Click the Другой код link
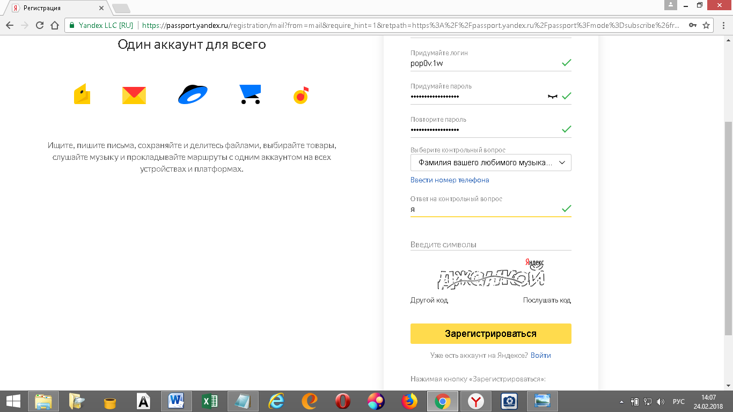Viewport: 733px width, 412px height. (x=429, y=300)
